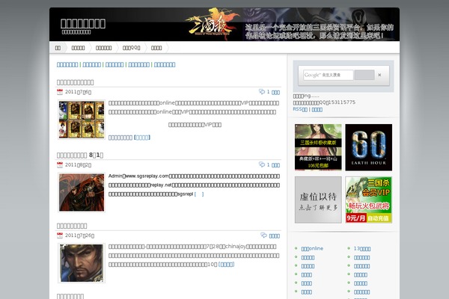
Task: Click the 虚位以待 ad placeholder
Action: 318,200
